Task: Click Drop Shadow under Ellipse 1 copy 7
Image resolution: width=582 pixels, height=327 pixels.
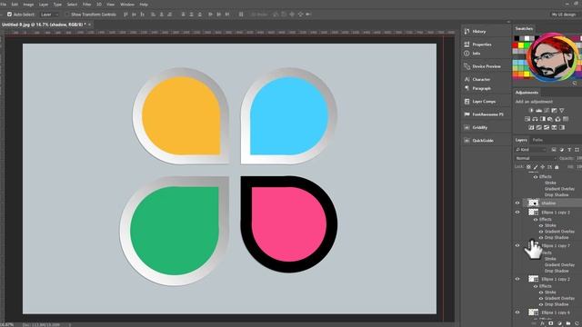Action: pyautogui.click(x=557, y=271)
